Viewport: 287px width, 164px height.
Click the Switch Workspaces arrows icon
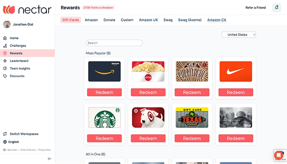(x=5, y=134)
